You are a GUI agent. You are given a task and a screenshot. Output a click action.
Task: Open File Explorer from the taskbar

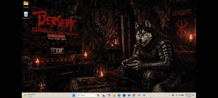114,95
